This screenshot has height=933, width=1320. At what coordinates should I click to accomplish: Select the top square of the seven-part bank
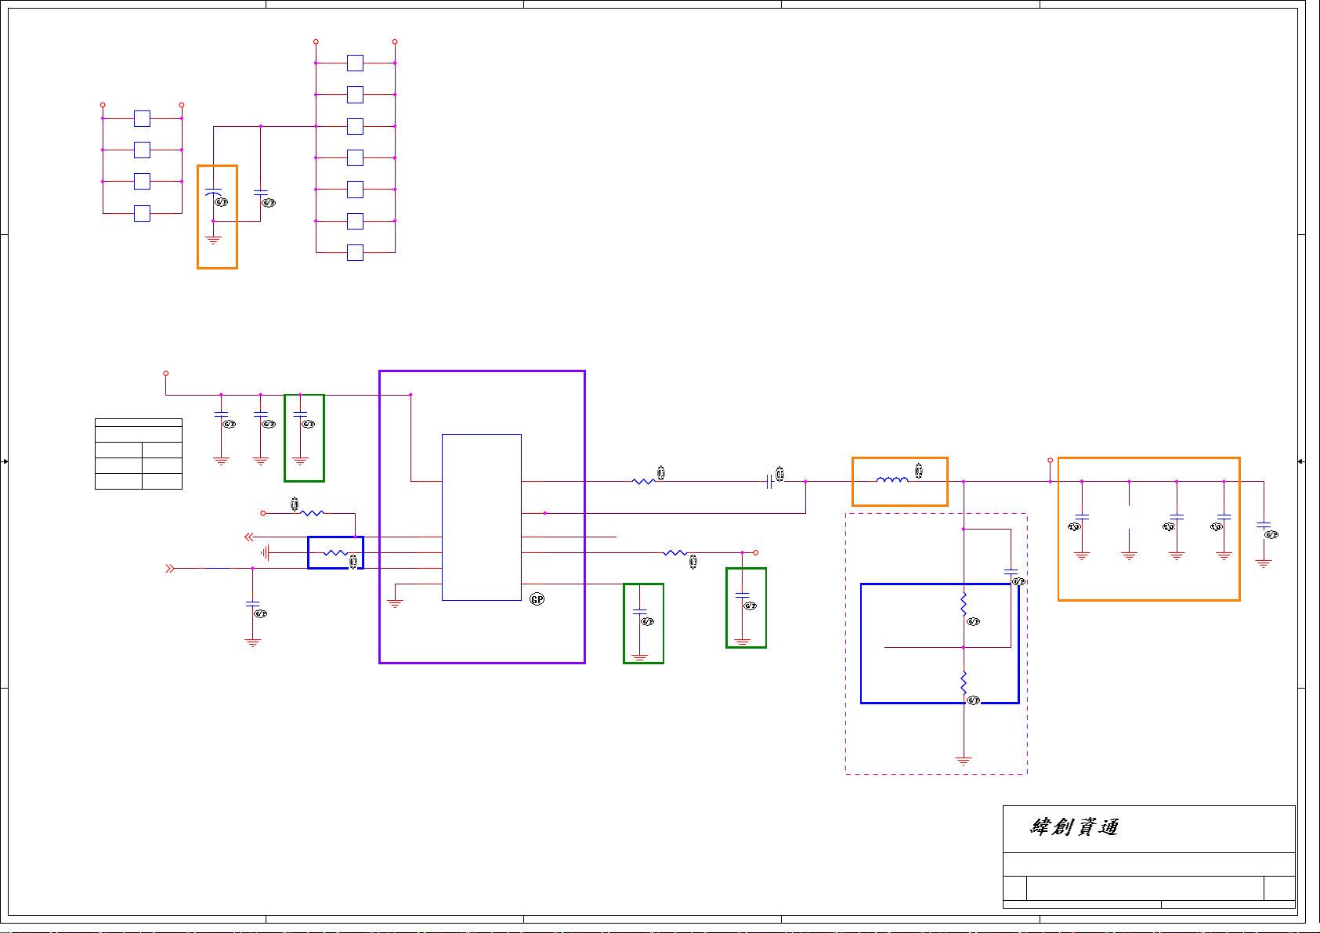click(x=355, y=63)
